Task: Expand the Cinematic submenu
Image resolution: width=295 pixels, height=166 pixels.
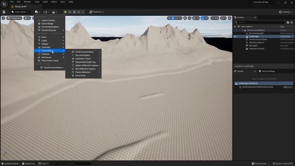Action: 50,47
